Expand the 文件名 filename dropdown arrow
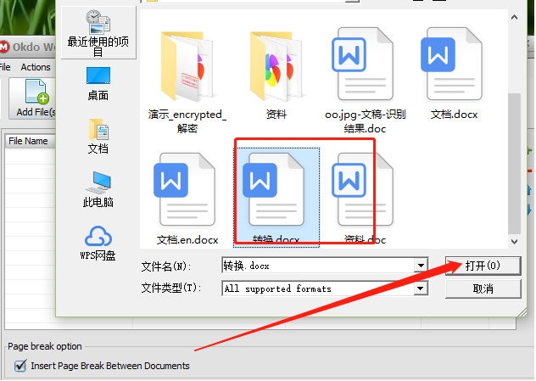 point(421,266)
